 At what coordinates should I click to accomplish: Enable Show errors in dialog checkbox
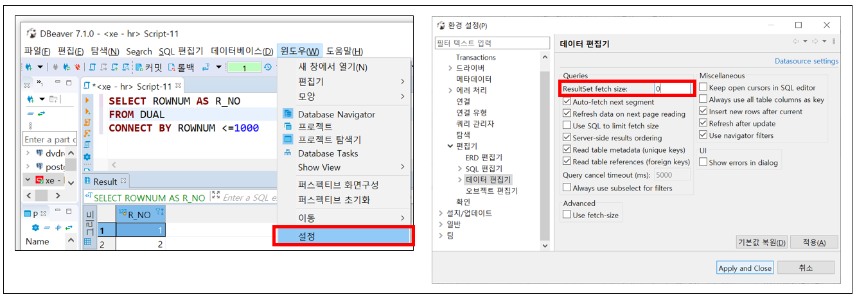point(703,162)
